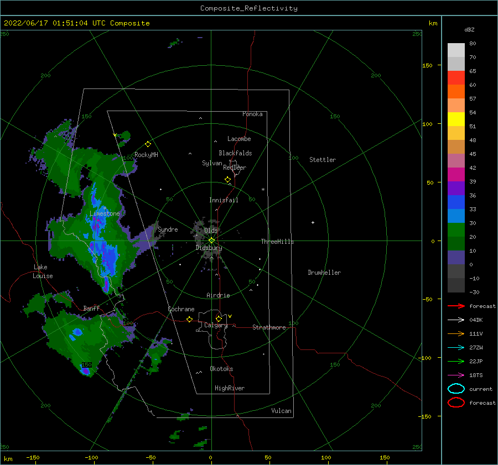Click the Vulcan city label
Viewport: 498px width, 465px height.
click(x=281, y=411)
